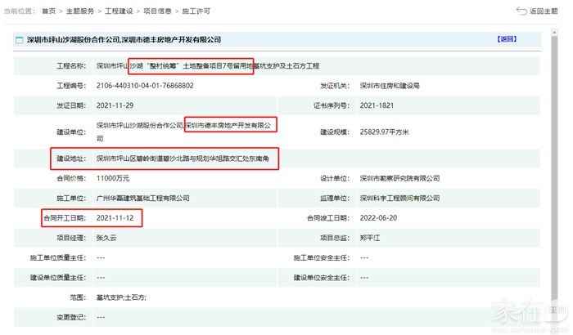This screenshot has width=573, height=335.
Task: Go to 主题服务 breadcrumb item
Action: pyautogui.click(x=83, y=11)
